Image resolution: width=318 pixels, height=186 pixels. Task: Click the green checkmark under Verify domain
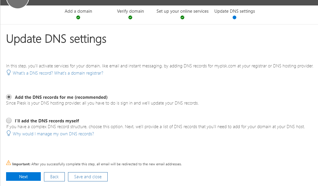click(130, 18)
